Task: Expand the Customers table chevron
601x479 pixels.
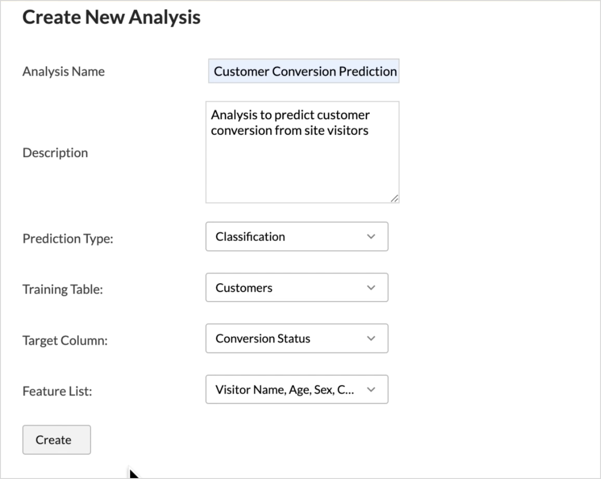Action: (x=370, y=287)
